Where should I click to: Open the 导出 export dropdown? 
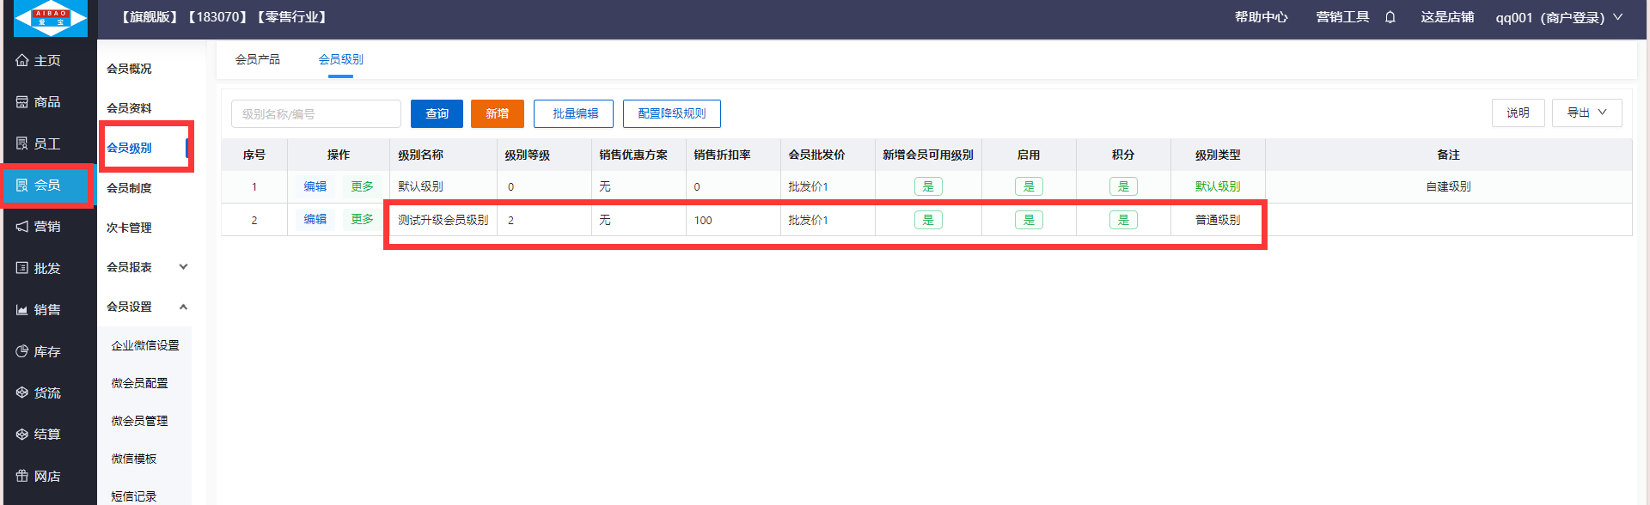coord(1586,113)
